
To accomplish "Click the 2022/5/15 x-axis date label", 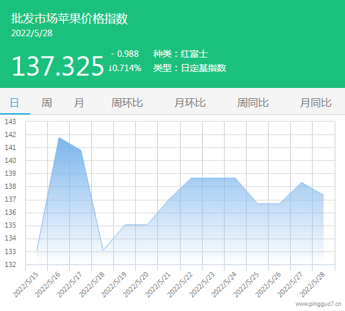I will (25, 285).
